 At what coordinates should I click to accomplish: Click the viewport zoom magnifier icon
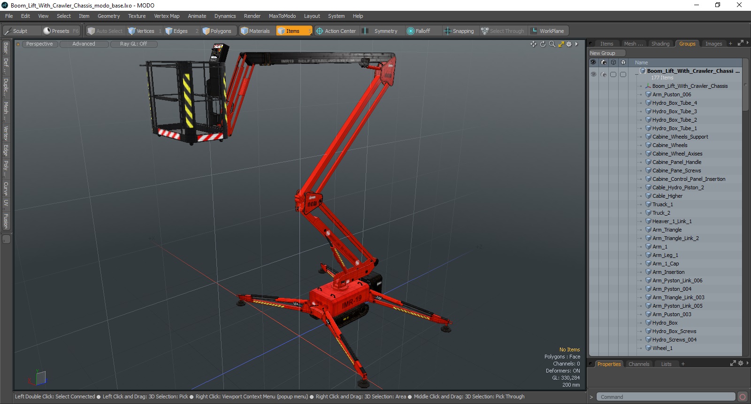tap(552, 44)
